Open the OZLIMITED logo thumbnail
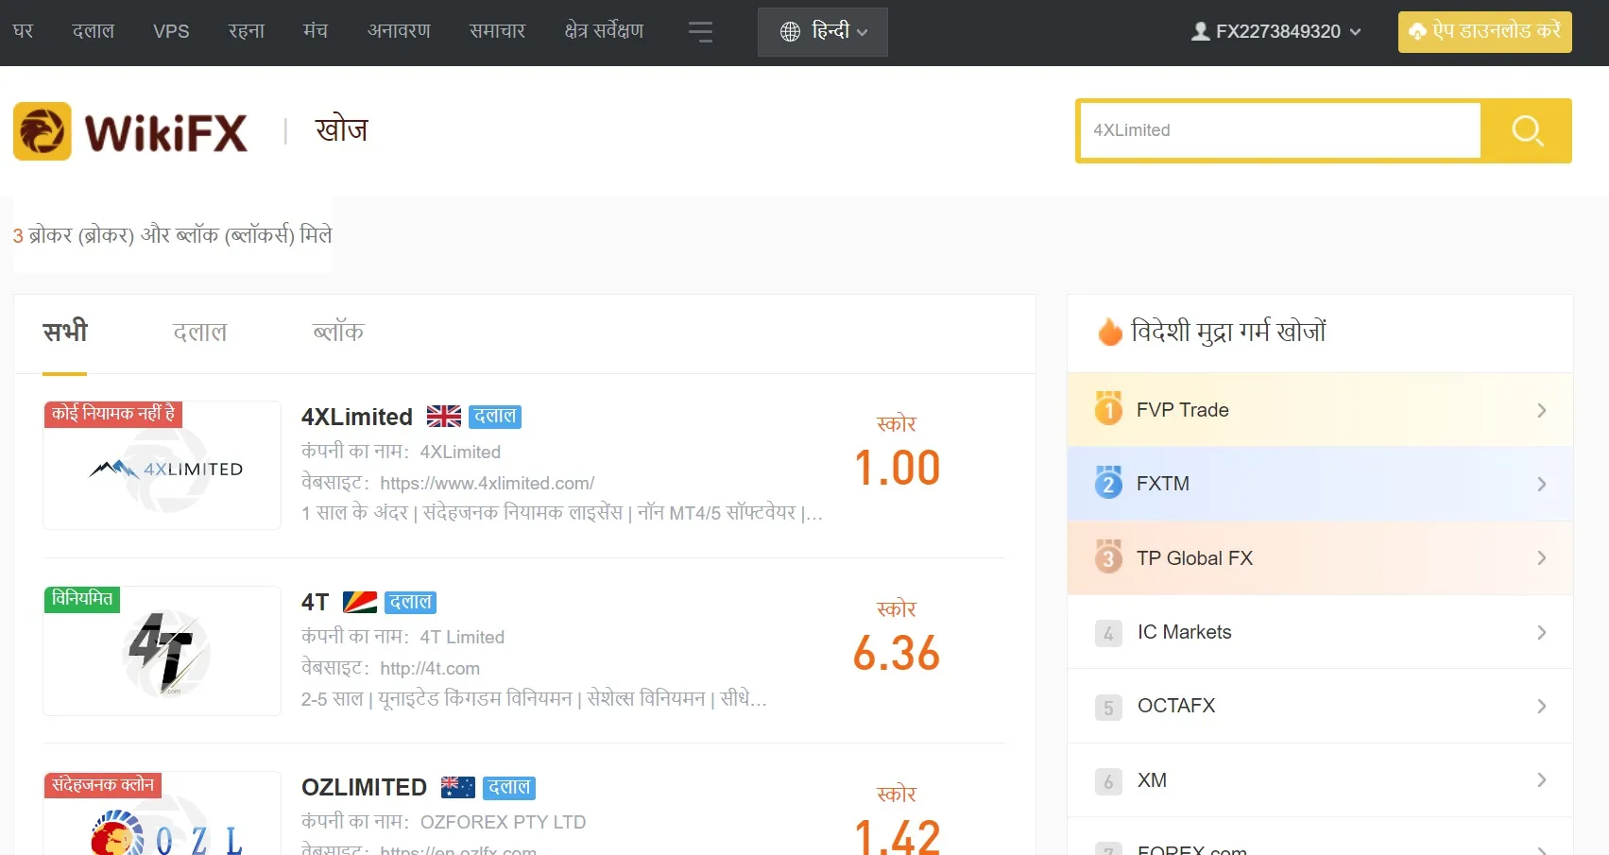This screenshot has width=1609, height=855. [163, 813]
